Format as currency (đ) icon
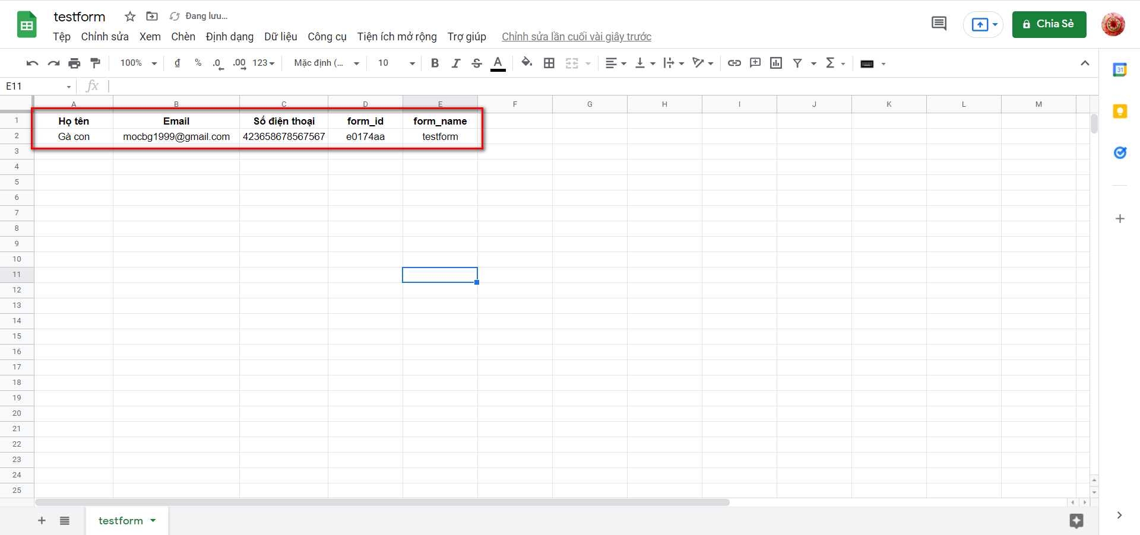 click(x=177, y=63)
